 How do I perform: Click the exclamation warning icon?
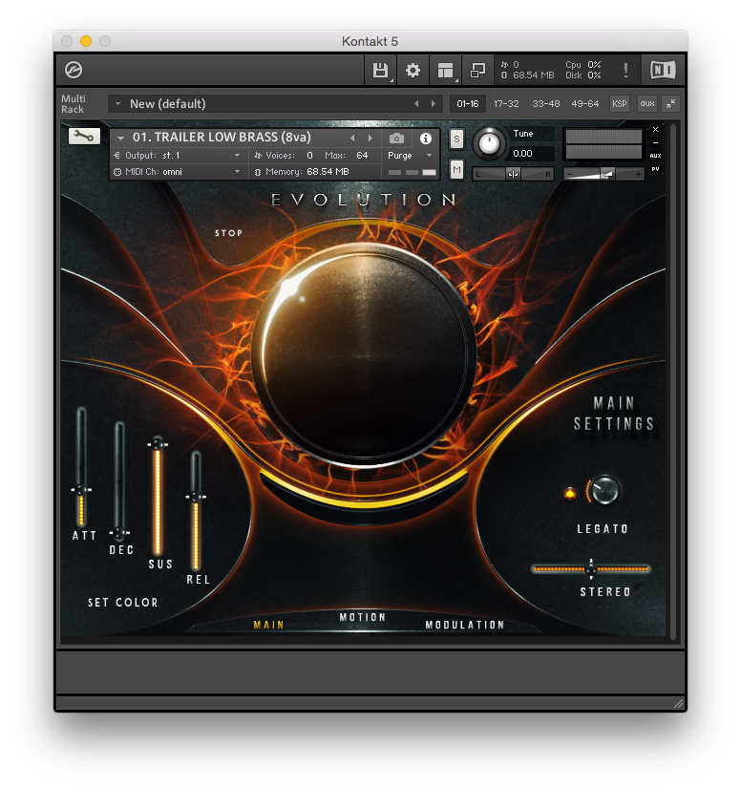626,70
